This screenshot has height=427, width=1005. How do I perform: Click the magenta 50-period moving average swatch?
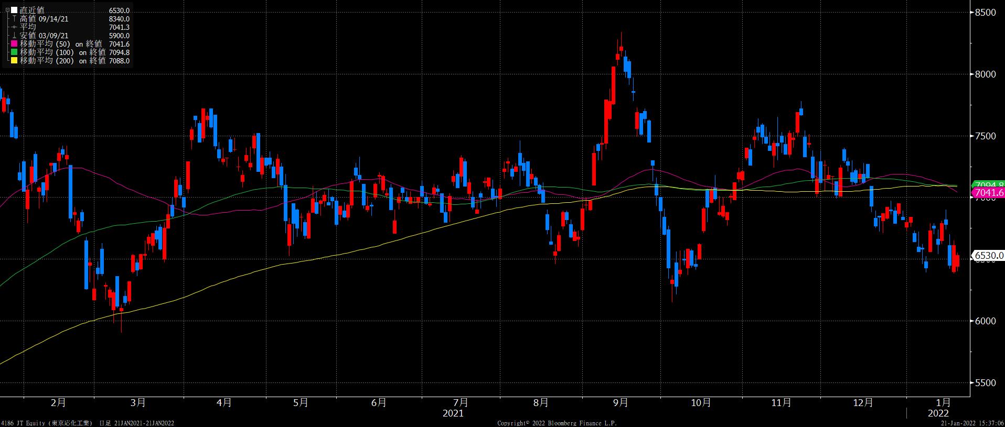(14, 44)
